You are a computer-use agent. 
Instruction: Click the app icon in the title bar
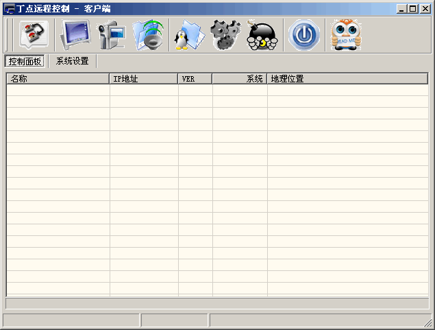9,9
